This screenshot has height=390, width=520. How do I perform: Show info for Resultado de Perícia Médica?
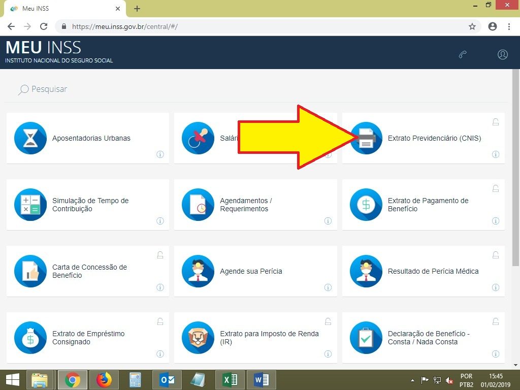(496, 287)
